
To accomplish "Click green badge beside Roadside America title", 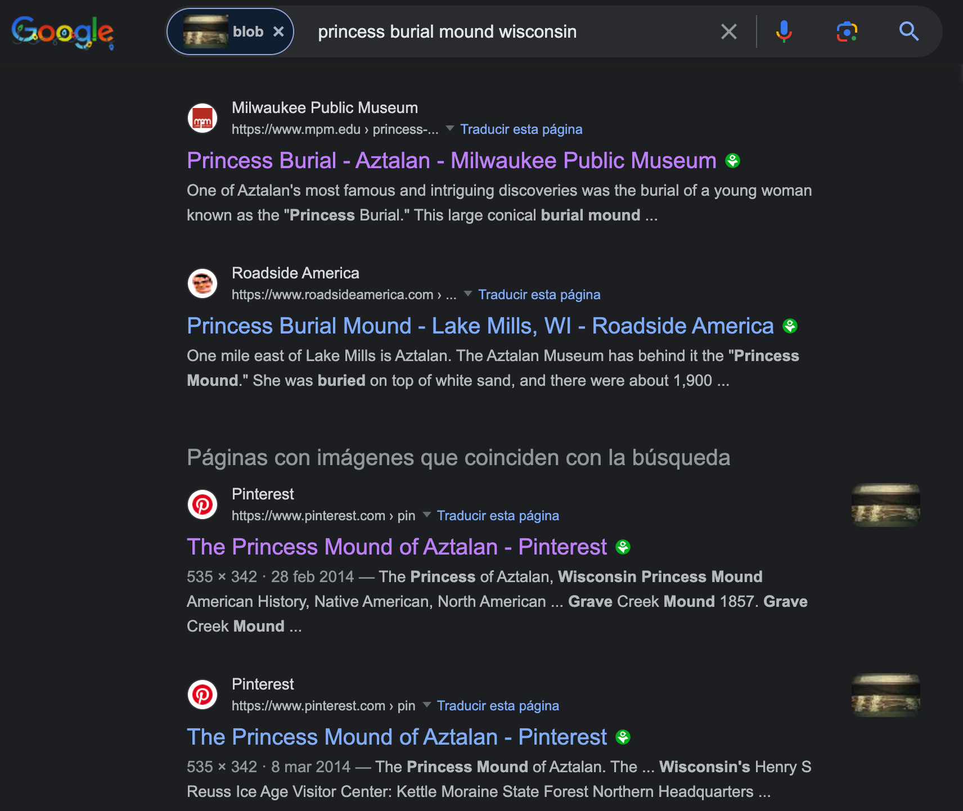I will click(790, 326).
